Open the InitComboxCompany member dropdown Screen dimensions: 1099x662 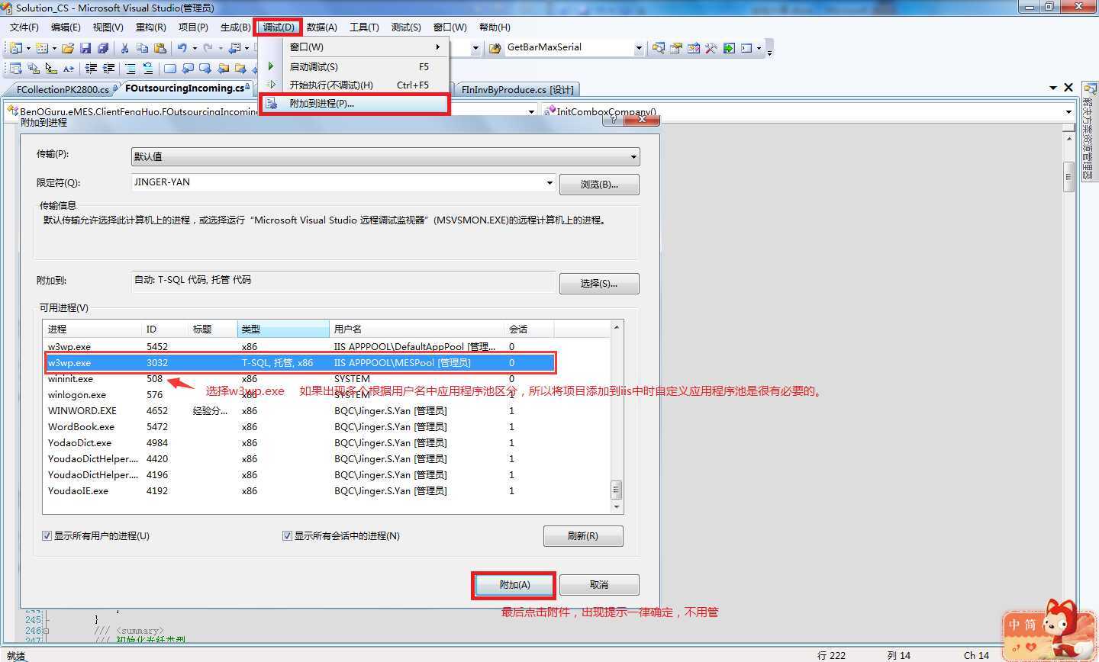(1068, 111)
